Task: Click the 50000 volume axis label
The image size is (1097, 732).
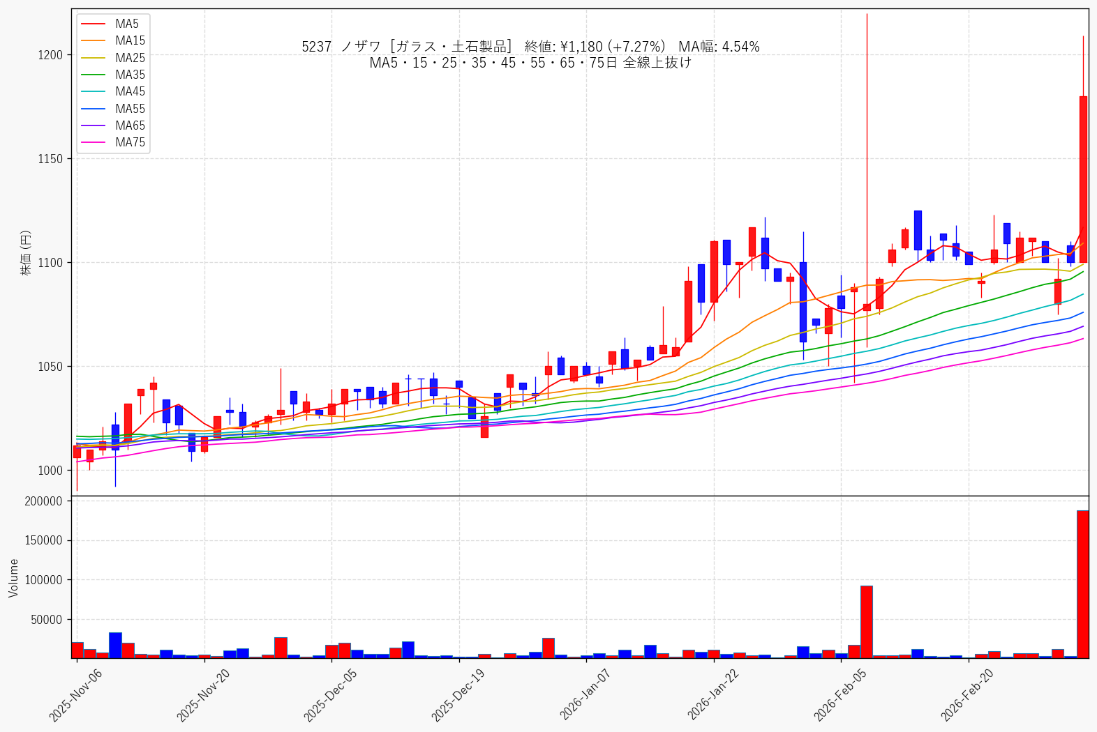Action: click(47, 619)
